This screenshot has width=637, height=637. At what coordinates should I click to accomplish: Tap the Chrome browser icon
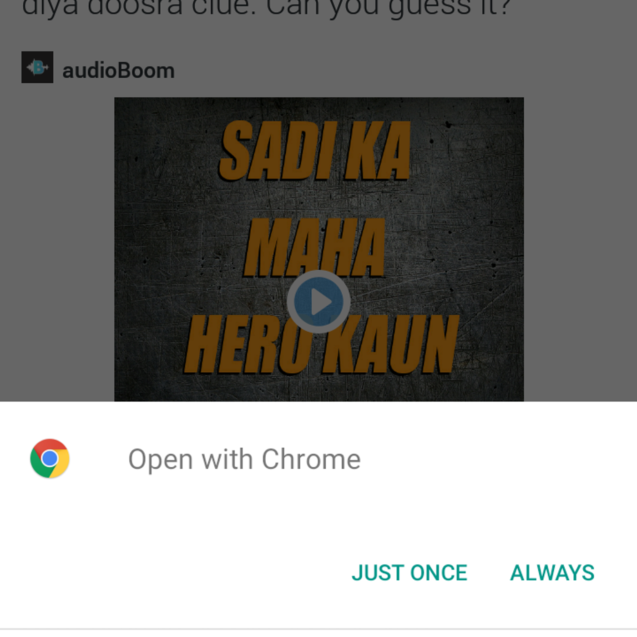[x=50, y=458]
